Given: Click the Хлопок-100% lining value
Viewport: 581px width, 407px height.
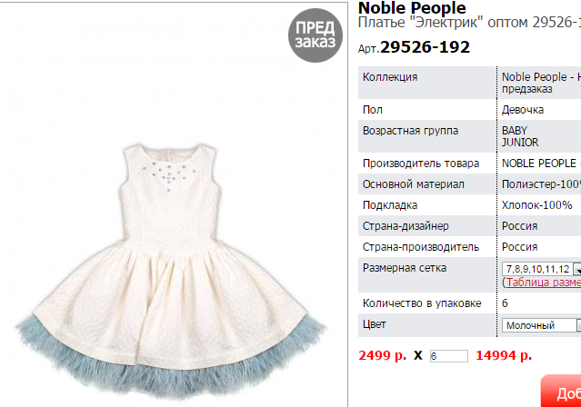Looking at the screenshot, I should [x=536, y=205].
